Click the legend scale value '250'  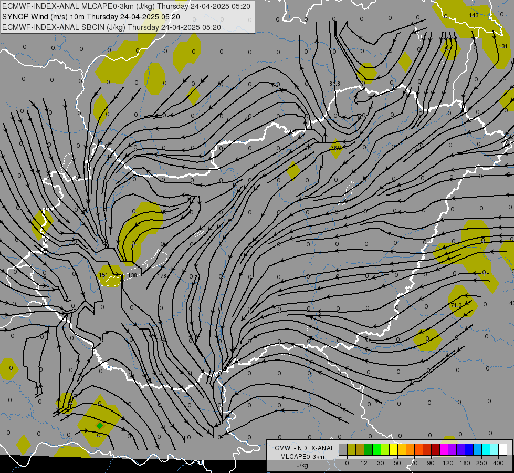click(481, 463)
